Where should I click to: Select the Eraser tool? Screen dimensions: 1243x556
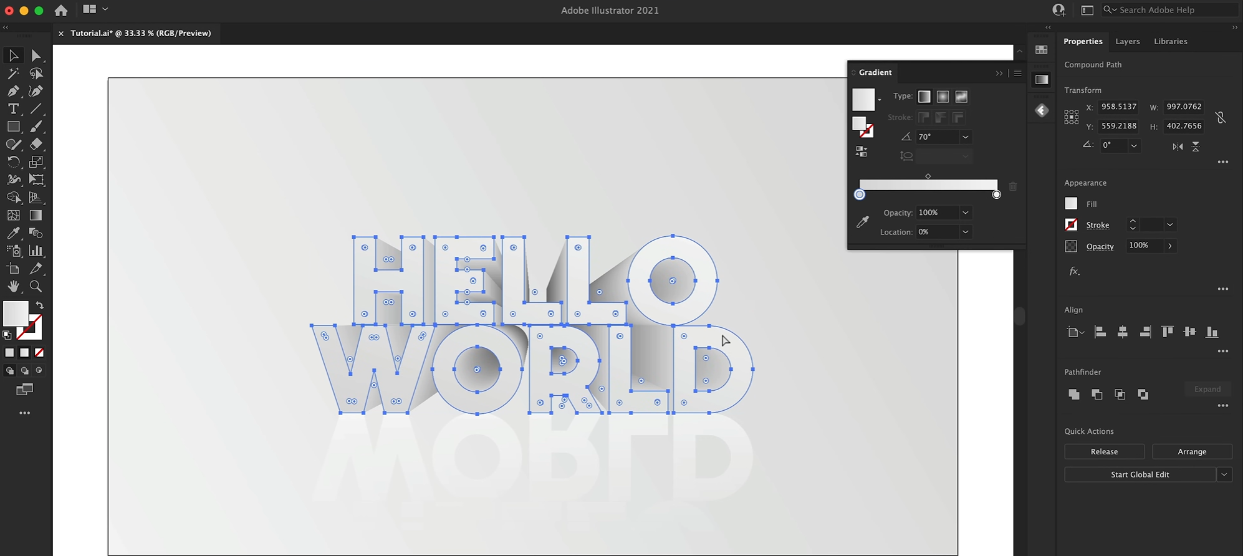pos(36,144)
